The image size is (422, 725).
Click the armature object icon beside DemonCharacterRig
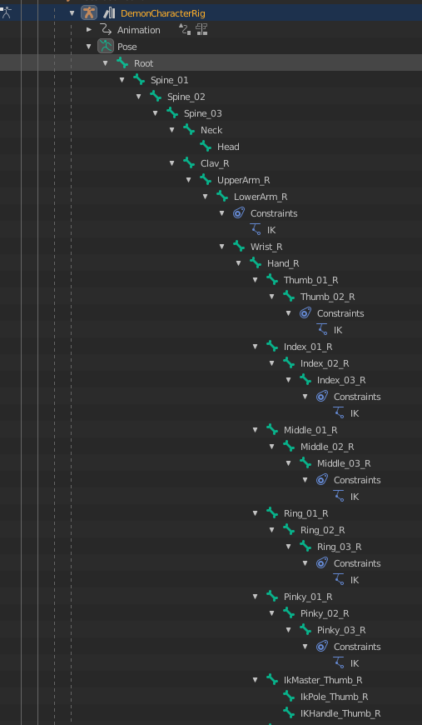pyautogui.click(x=89, y=13)
